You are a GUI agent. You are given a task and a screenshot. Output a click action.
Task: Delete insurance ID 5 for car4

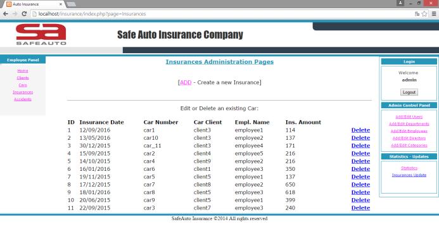pyautogui.click(x=360, y=161)
